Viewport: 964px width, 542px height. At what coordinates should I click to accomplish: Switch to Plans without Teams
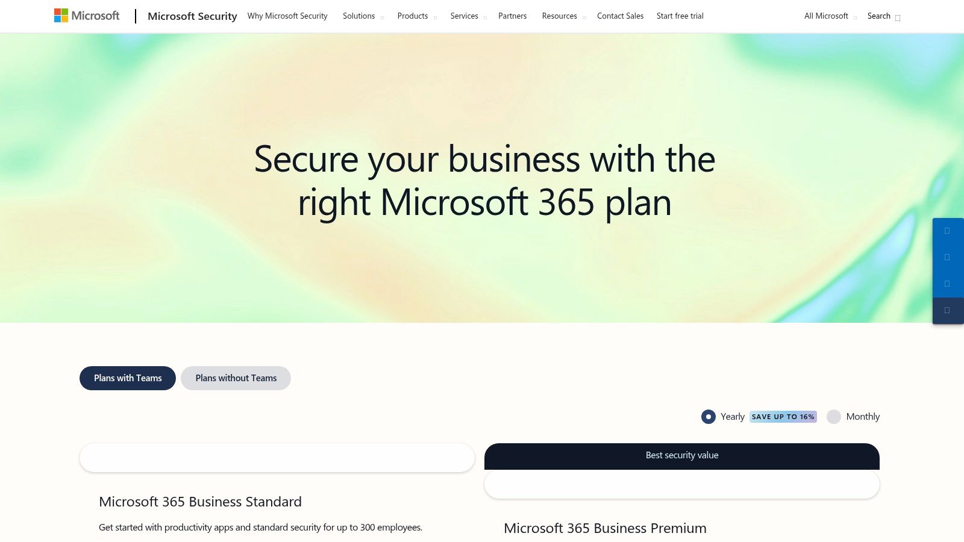point(236,378)
